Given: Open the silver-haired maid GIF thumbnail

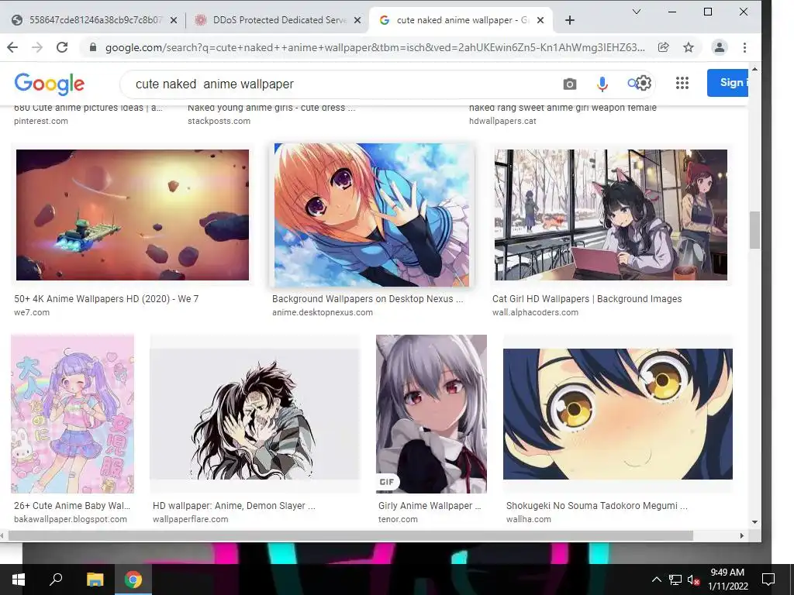Looking at the screenshot, I should tap(431, 414).
